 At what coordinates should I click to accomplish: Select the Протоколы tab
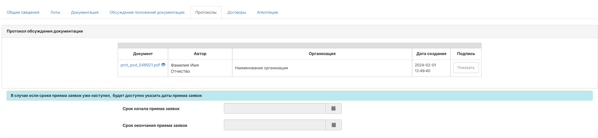point(206,12)
